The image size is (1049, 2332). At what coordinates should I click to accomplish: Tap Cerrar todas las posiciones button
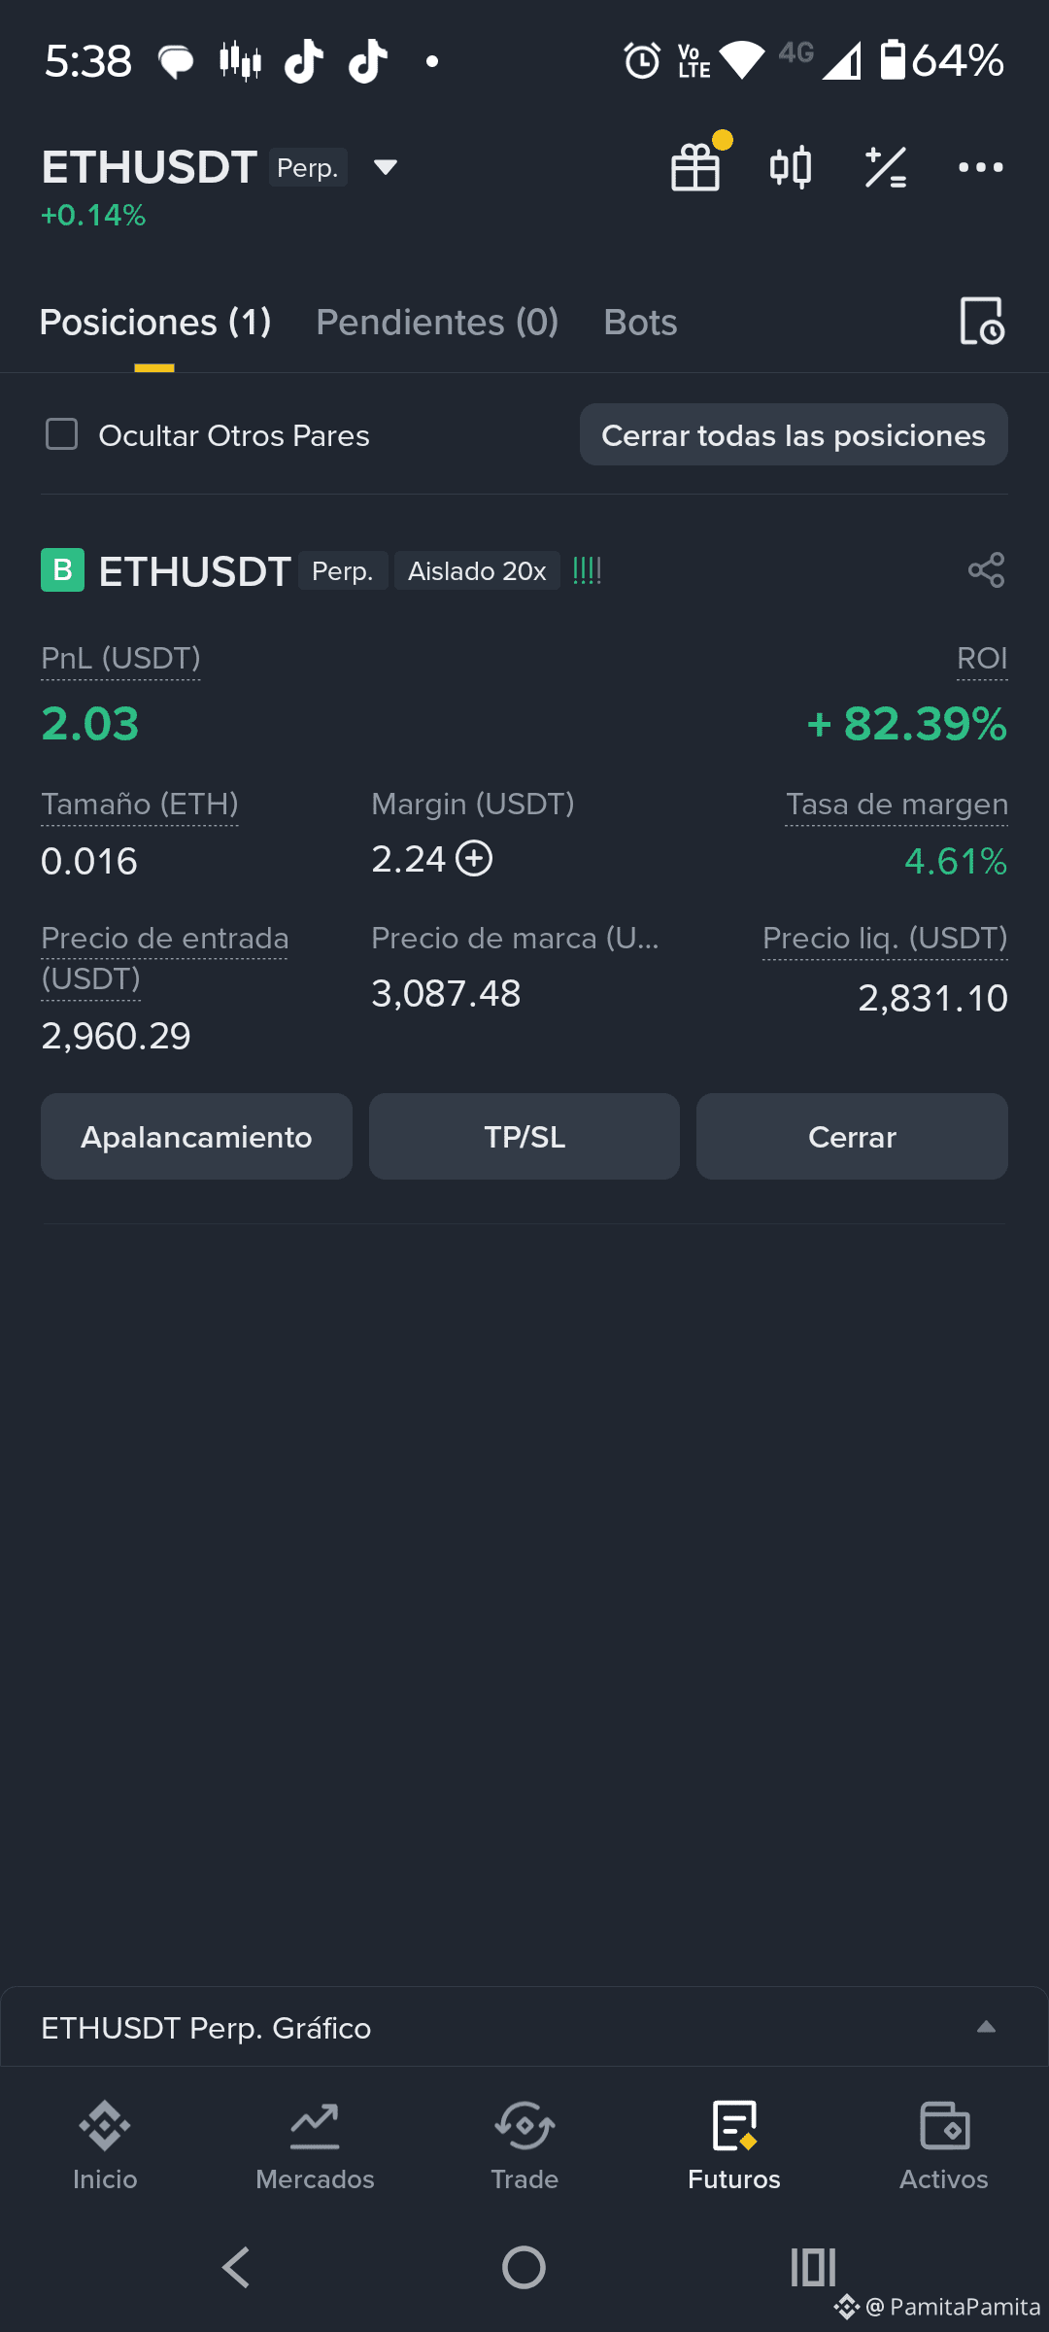[x=794, y=434]
